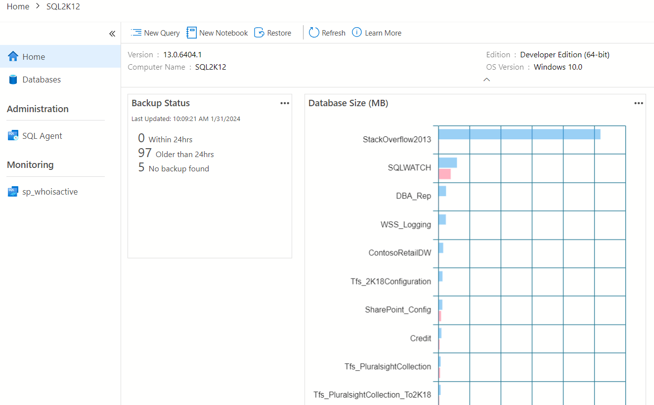This screenshot has width=654, height=405.
Task: Select the Databases tab in sidebar
Action: point(42,80)
